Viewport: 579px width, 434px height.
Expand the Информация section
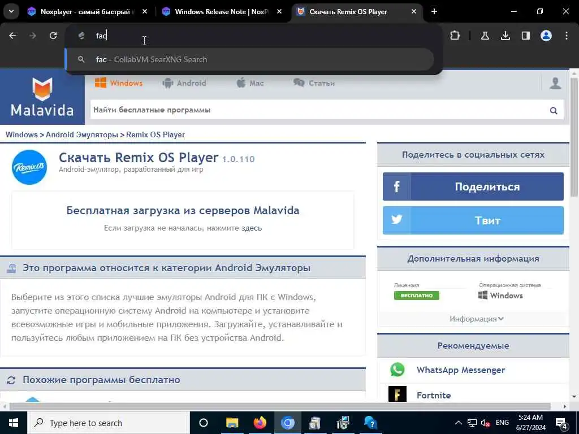[476, 319]
